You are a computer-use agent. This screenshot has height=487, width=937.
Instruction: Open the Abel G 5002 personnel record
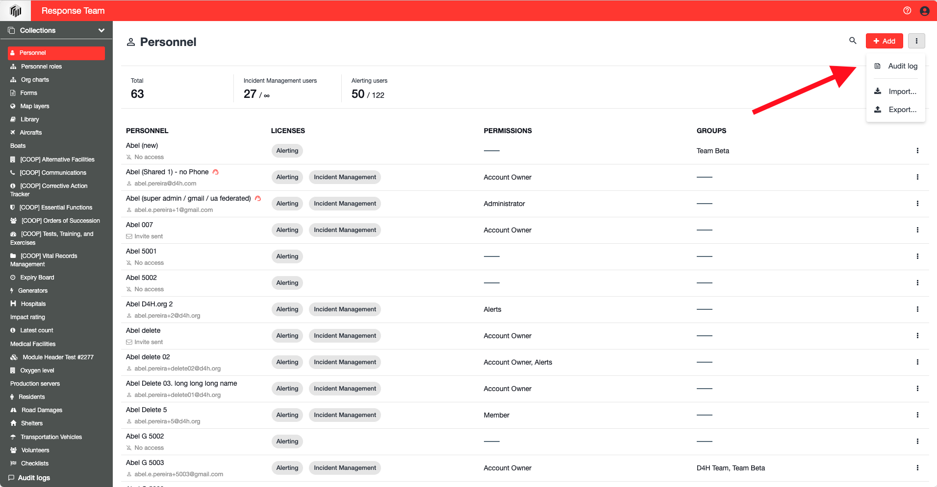point(145,436)
